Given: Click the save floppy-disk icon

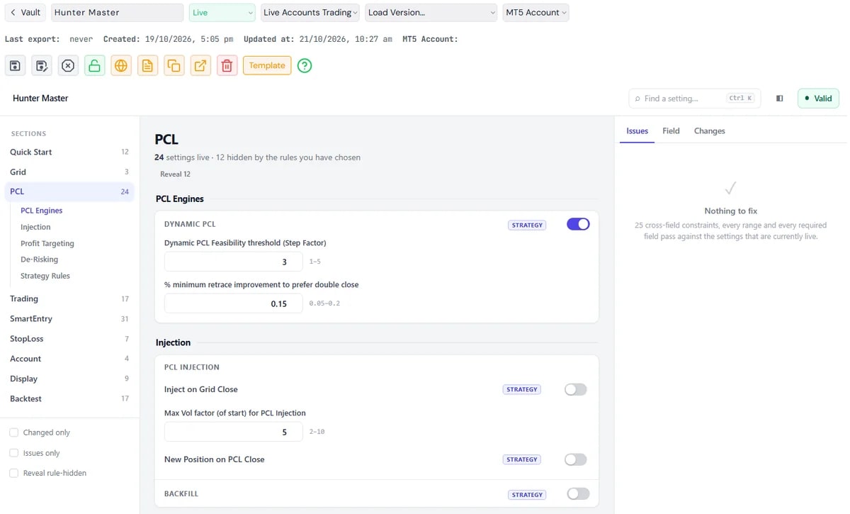Looking at the screenshot, I should [15, 66].
